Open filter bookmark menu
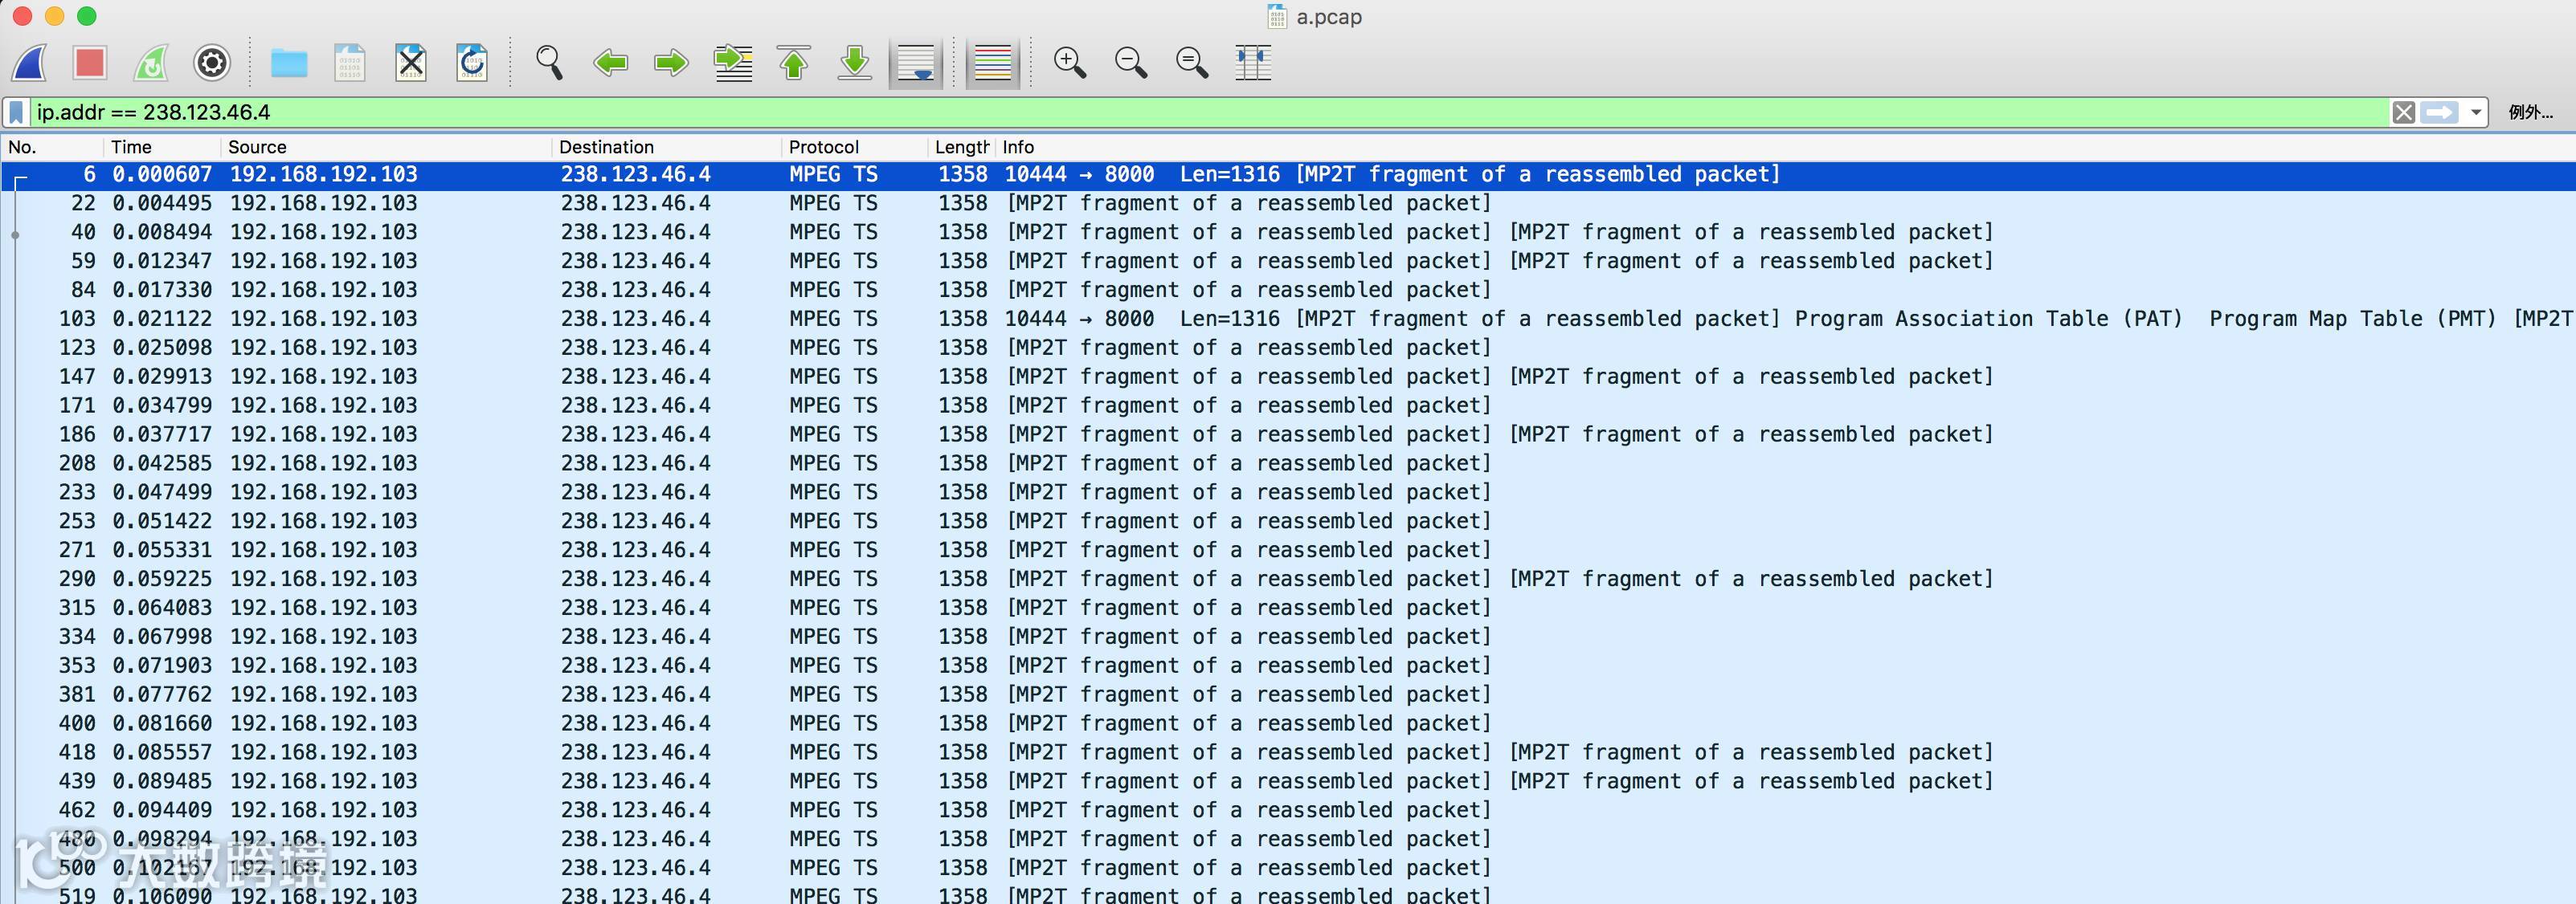Screen dimensions: 2576x904 click(17, 112)
